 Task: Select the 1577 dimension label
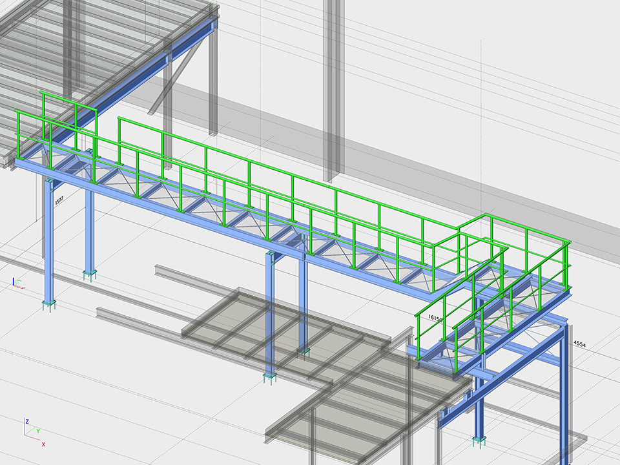(x=58, y=201)
